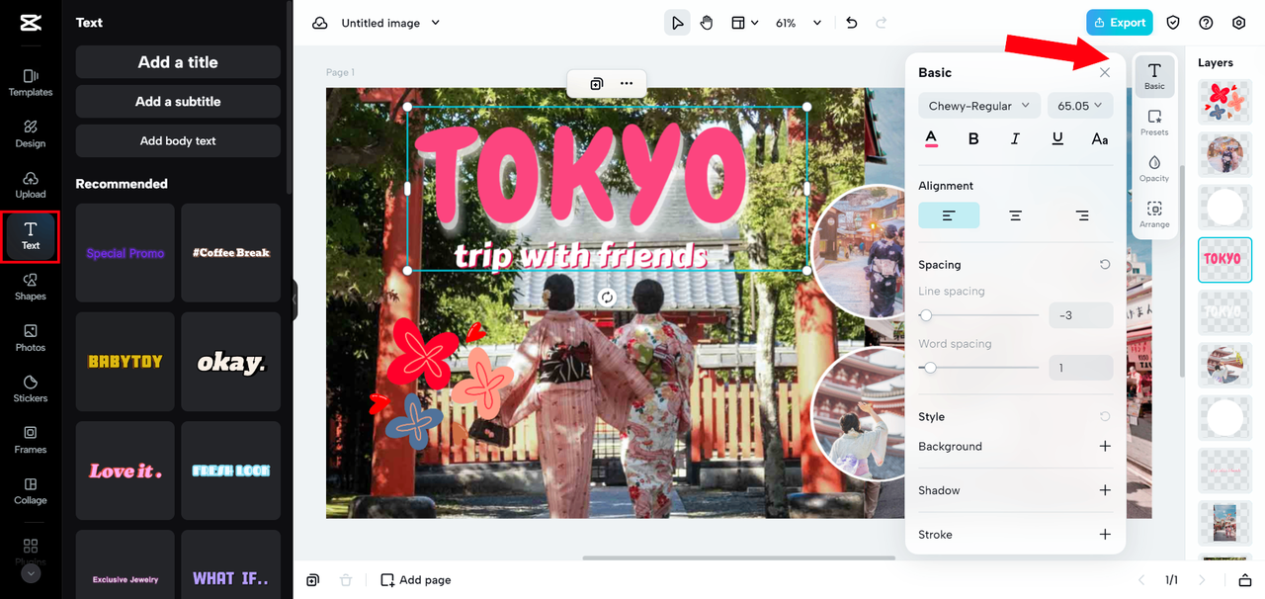Choose the BABYTOY text preset
This screenshot has width=1265, height=599.
tap(126, 362)
